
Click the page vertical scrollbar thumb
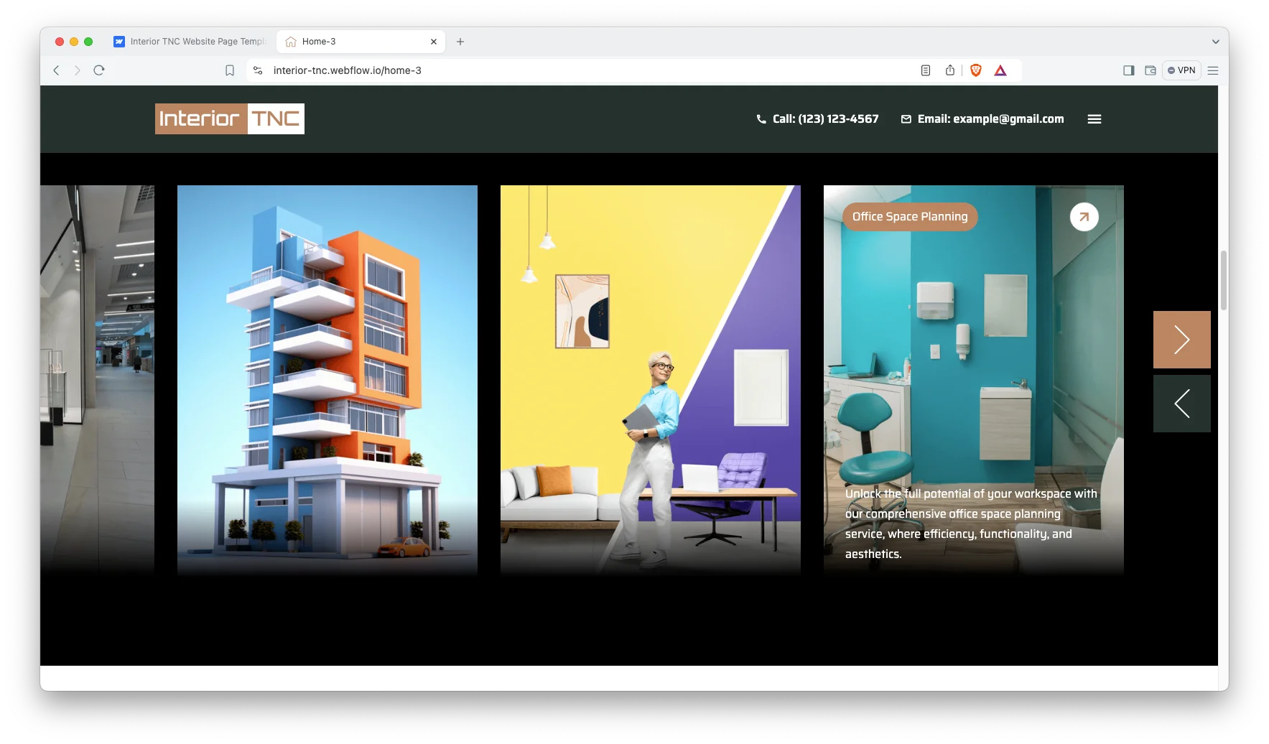point(1223,280)
